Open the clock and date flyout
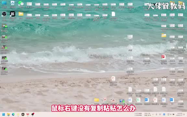Viewport: 187px width, 117px height. click(x=180, y=114)
